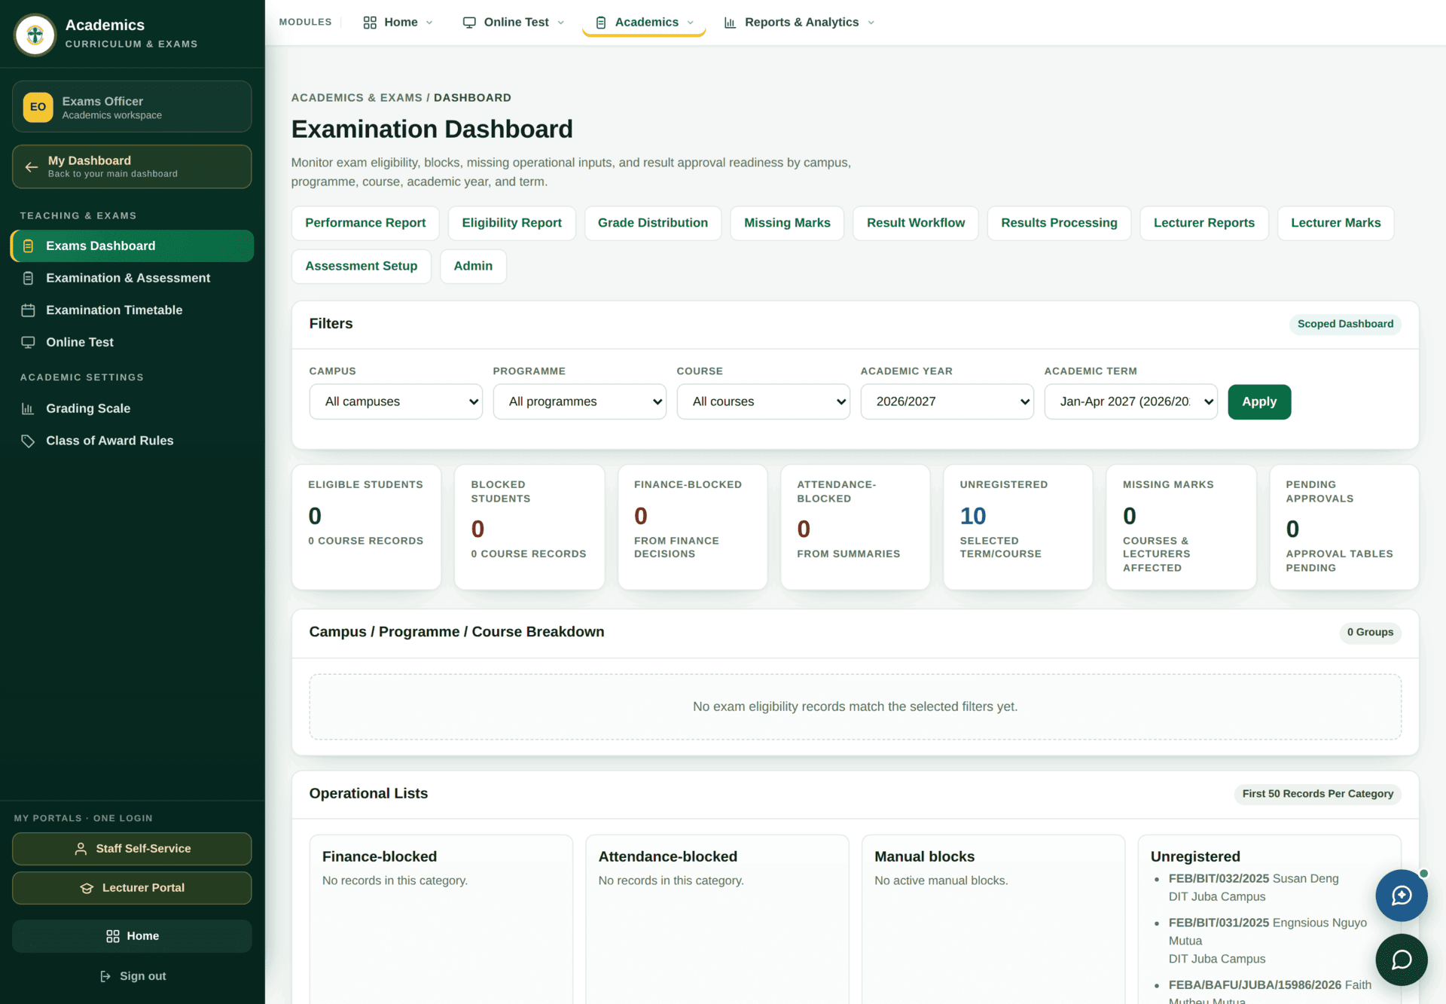Select Grading Scale in sidebar
The width and height of the screenshot is (1446, 1004).
click(132, 408)
